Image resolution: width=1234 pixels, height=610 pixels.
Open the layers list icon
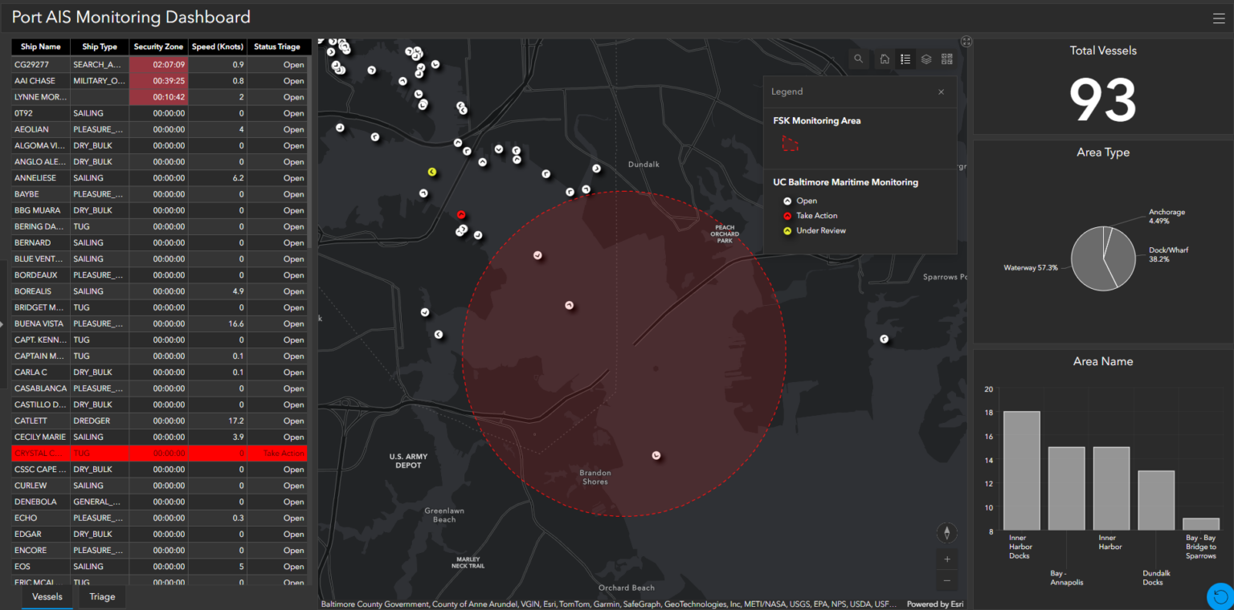coord(925,59)
